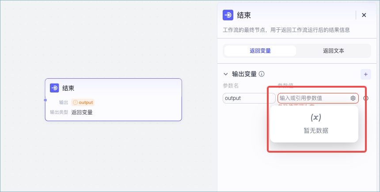Click the orange output tag in node
Screen dimensions: 380x192
tap(83, 102)
